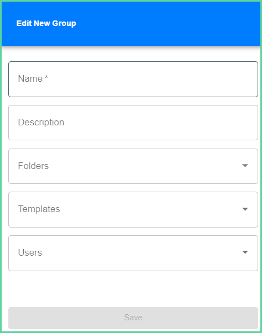This screenshot has height=333, width=262.
Task: Click the Templates dropdown arrow icon
Action: tap(245, 209)
